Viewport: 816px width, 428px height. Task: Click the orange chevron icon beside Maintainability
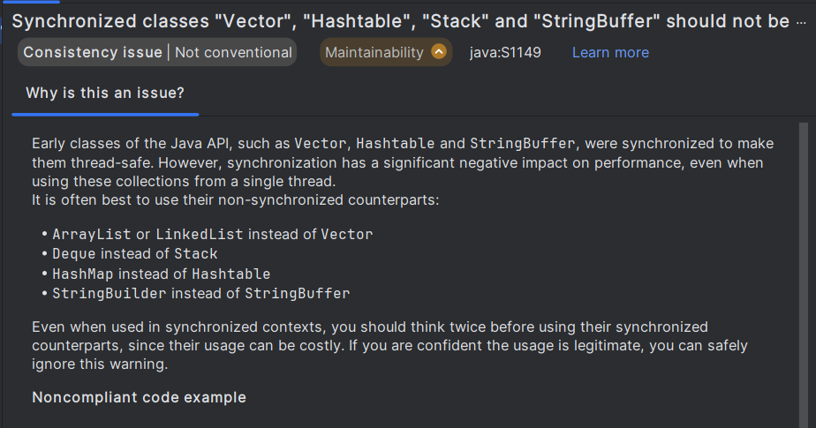pyautogui.click(x=439, y=53)
